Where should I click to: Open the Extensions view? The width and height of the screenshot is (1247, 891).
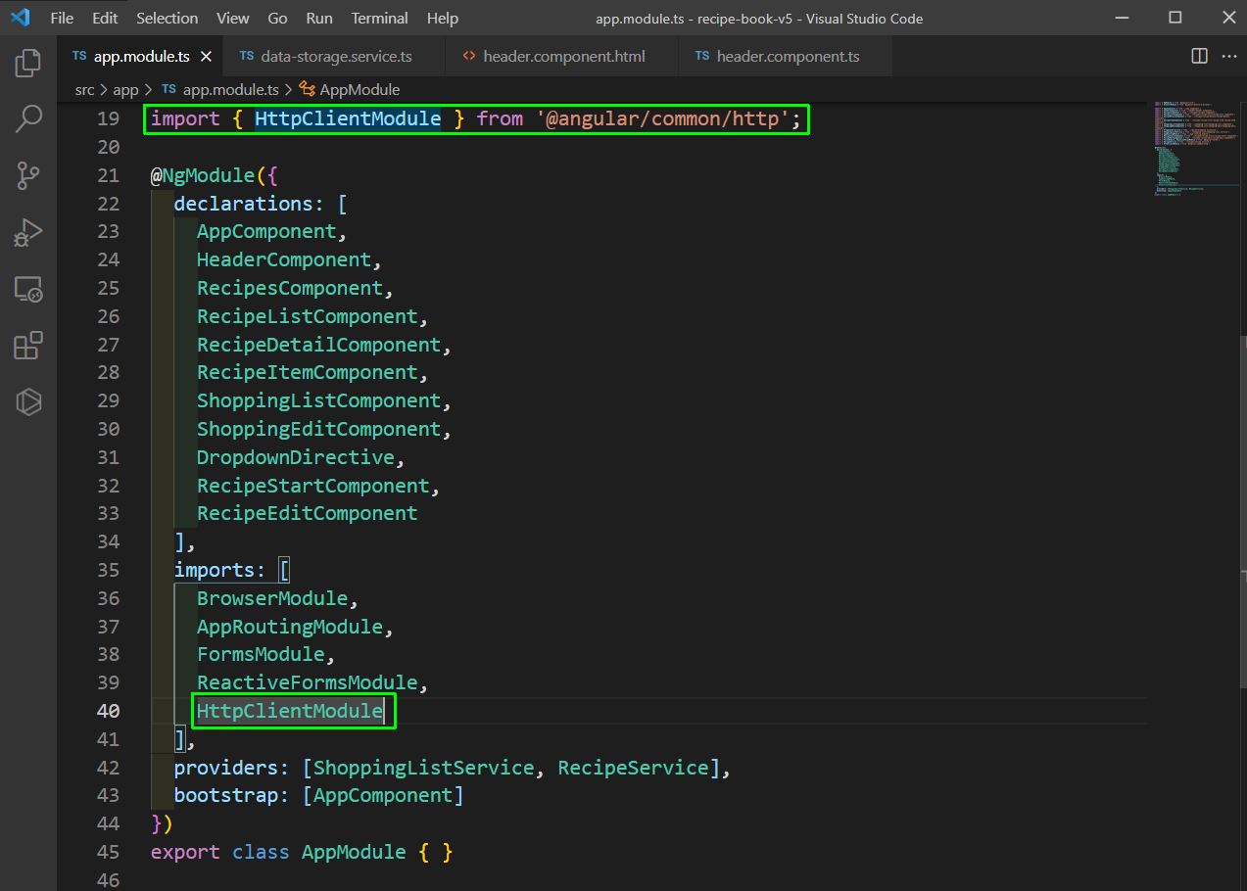click(28, 346)
